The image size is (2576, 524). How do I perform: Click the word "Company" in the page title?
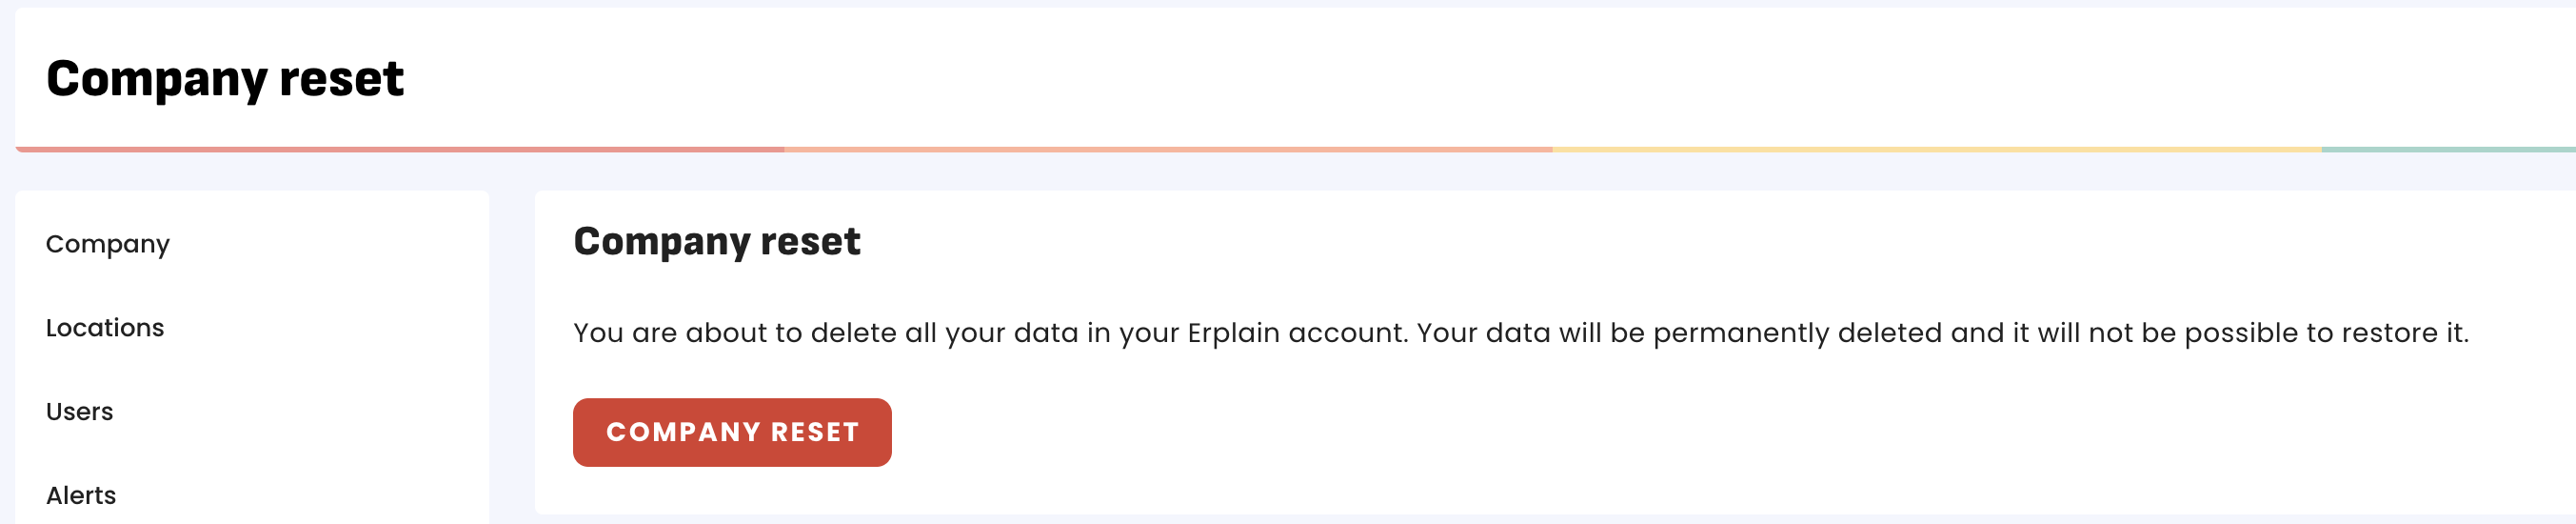tap(155, 79)
